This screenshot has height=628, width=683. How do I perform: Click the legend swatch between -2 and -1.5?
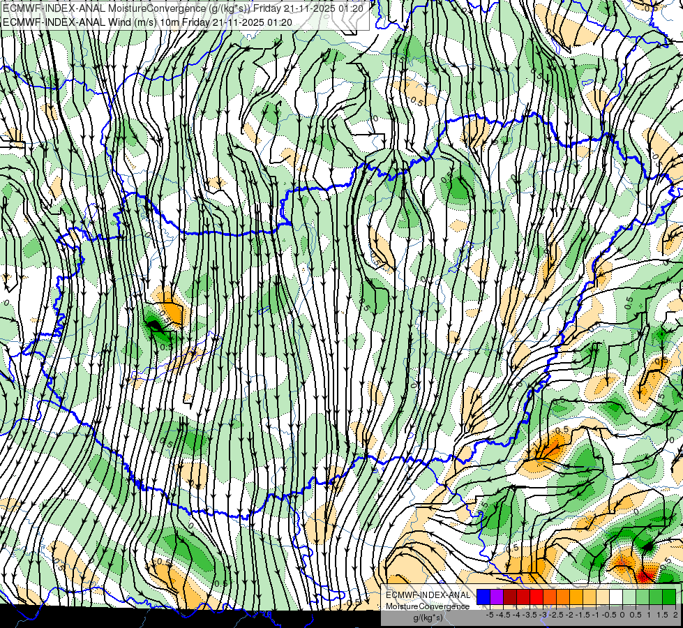click(x=576, y=597)
